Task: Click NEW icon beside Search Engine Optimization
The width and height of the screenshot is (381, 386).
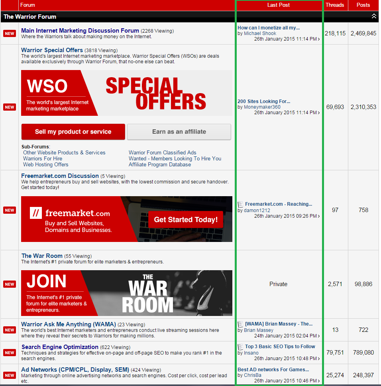Action: click(10, 353)
